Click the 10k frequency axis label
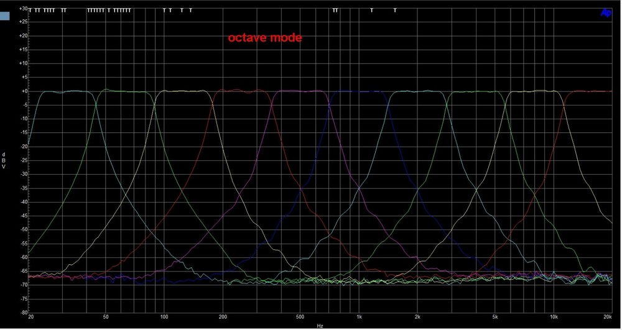The width and height of the screenshot is (622, 330). (554, 318)
